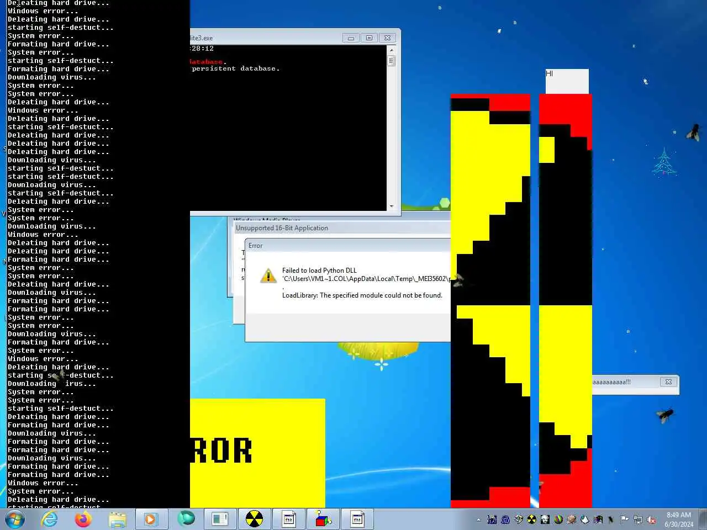Click the sqlite3 console scrollbar thumb
Image resolution: width=707 pixels, height=530 pixels.
(392, 61)
